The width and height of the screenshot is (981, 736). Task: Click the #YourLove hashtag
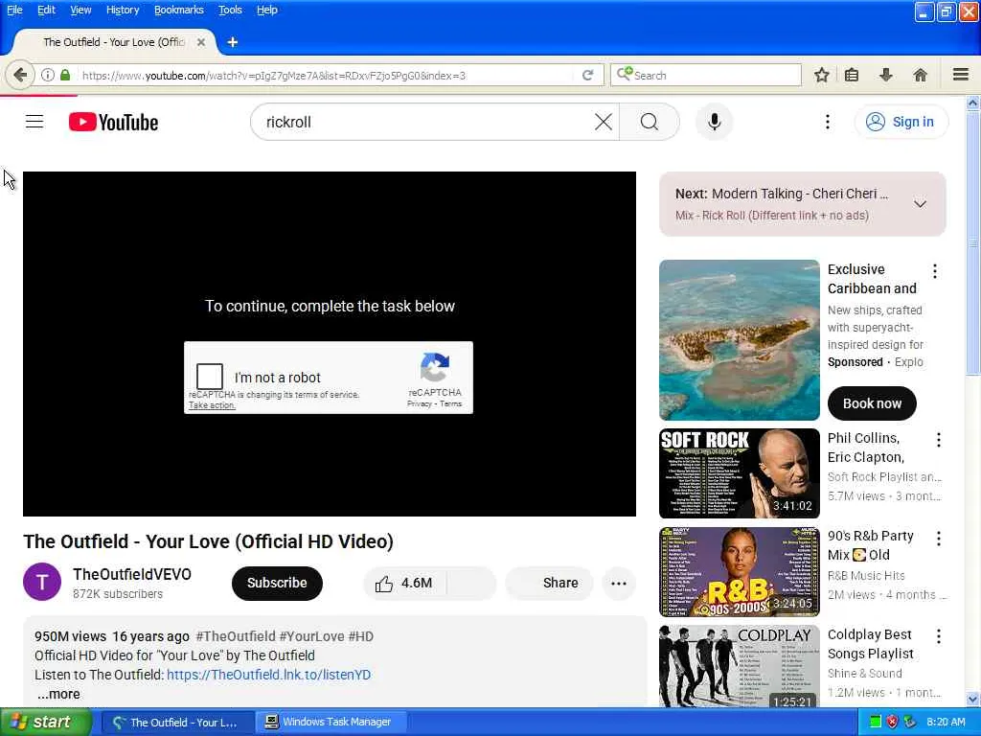[311, 636]
